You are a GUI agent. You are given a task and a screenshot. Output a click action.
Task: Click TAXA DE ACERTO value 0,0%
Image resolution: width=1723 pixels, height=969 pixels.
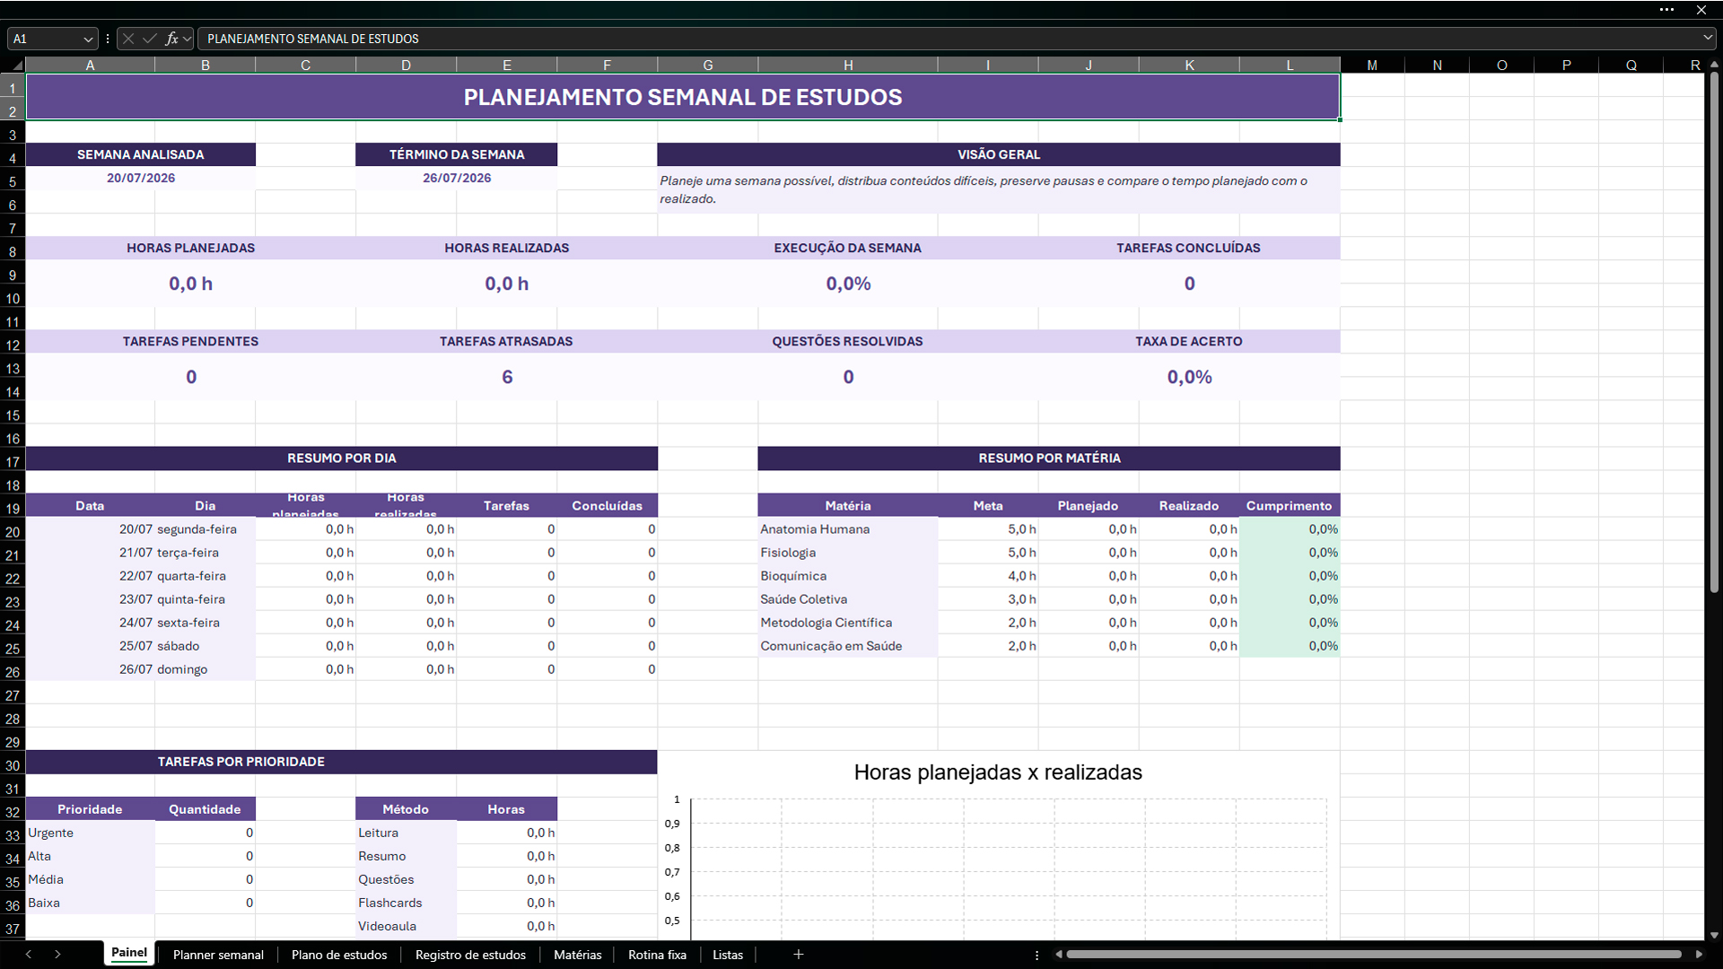tap(1189, 377)
